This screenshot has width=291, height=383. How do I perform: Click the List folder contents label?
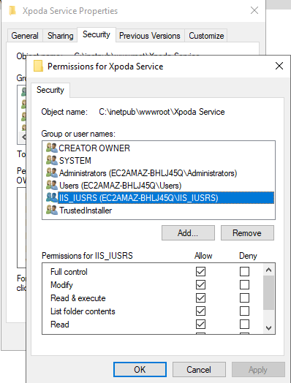(x=83, y=311)
